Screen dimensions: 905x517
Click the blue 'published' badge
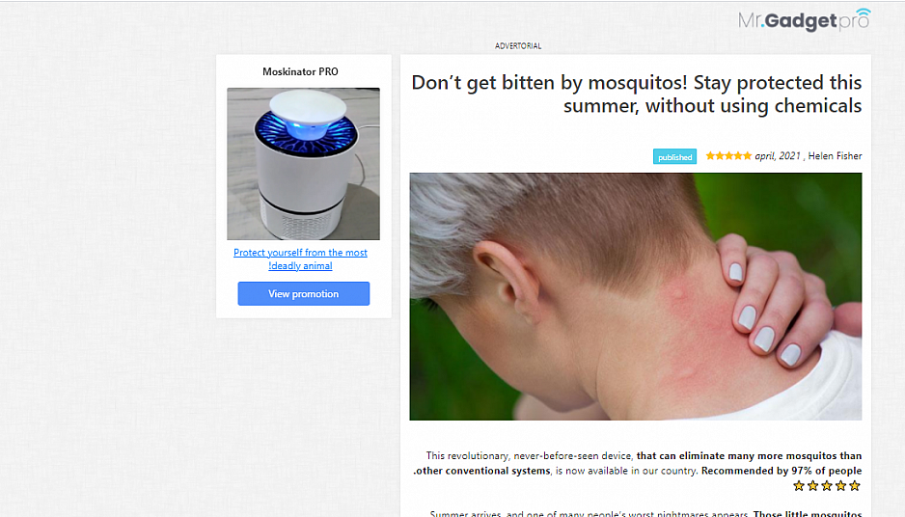click(x=674, y=156)
